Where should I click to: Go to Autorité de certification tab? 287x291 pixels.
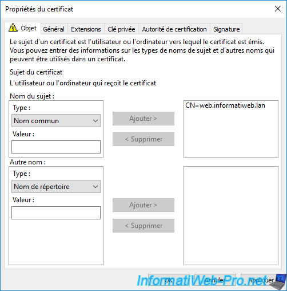pos(174,29)
